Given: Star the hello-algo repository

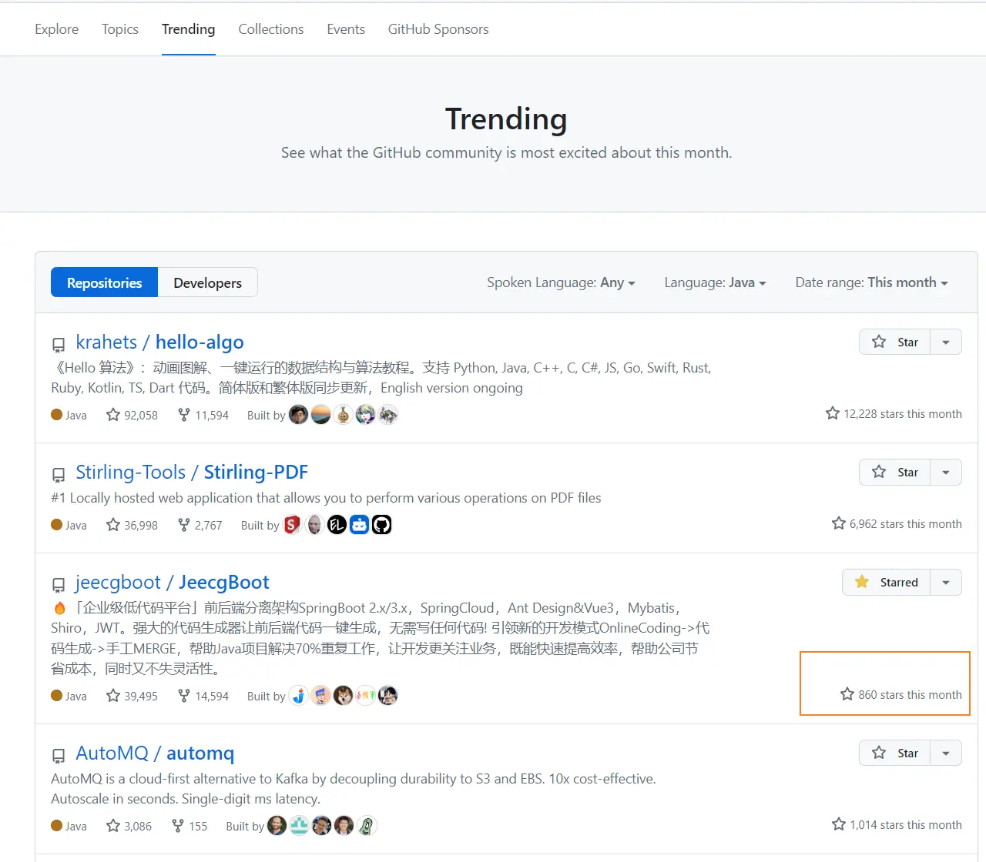Looking at the screenshot, I should (x=895, y=342).
